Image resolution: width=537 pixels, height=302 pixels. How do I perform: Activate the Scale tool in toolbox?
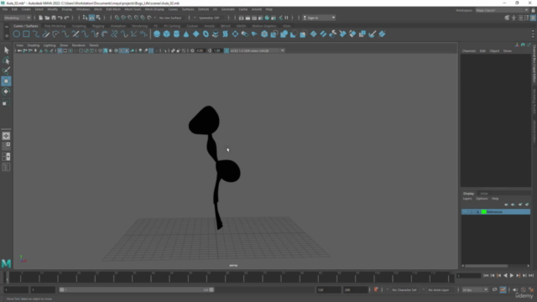(x=6, y=102)
